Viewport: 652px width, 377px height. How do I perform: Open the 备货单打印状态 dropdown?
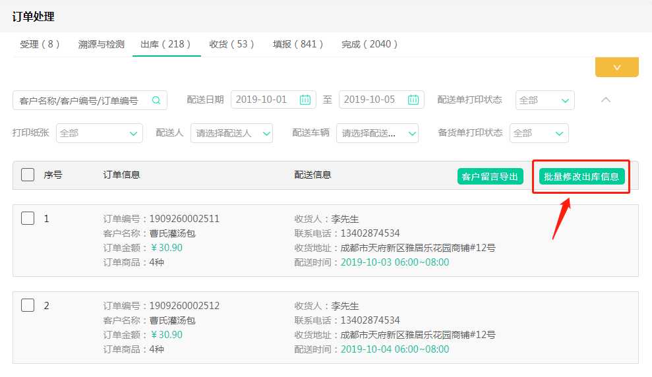click(539, 133)
